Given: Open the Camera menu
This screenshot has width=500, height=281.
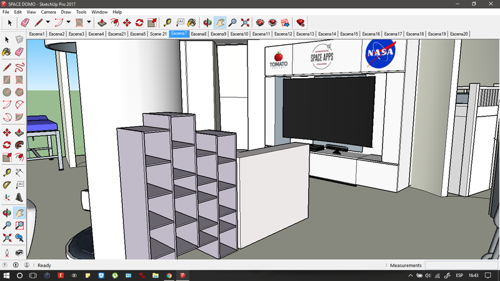Looking at the screenshot, I should 48,12.
